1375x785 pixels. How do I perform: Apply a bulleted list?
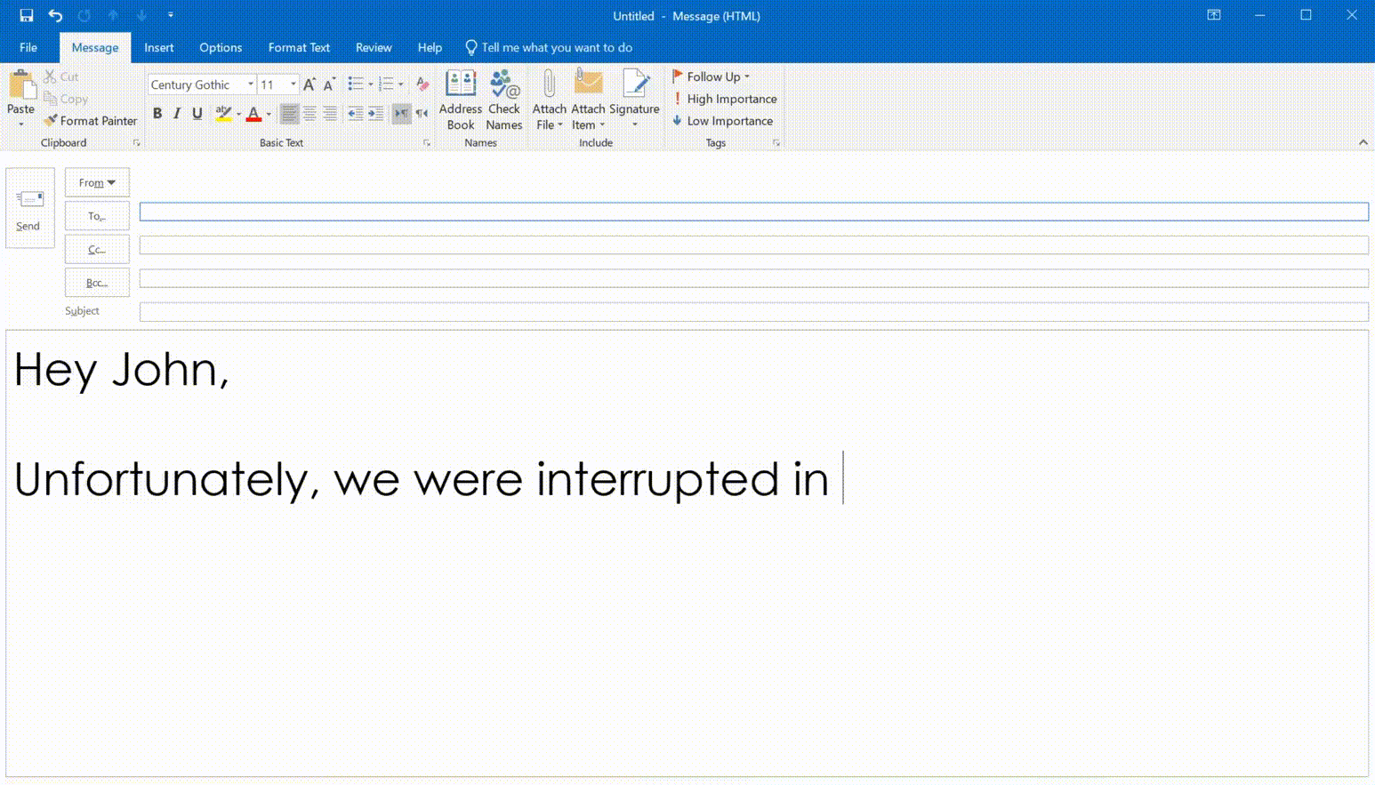356,84
